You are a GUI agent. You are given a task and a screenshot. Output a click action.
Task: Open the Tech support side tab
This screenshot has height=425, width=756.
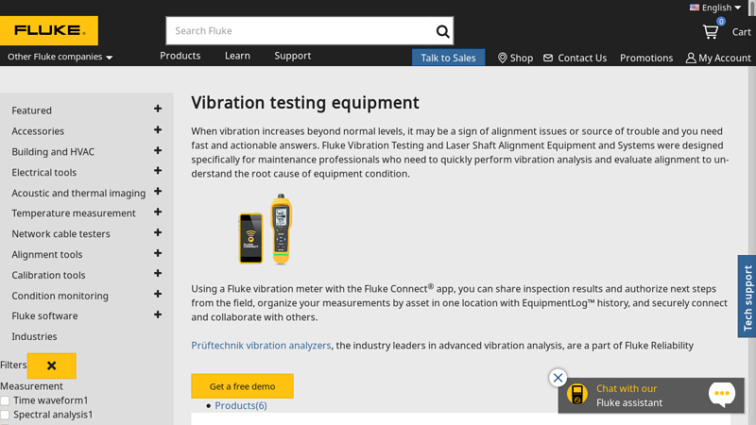point(747,296)
